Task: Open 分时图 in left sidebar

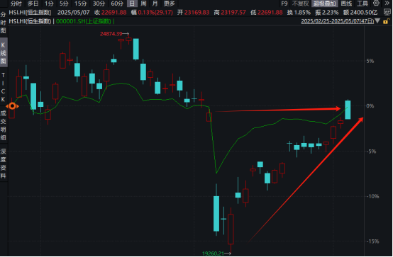Action: (x=4, y=22)
